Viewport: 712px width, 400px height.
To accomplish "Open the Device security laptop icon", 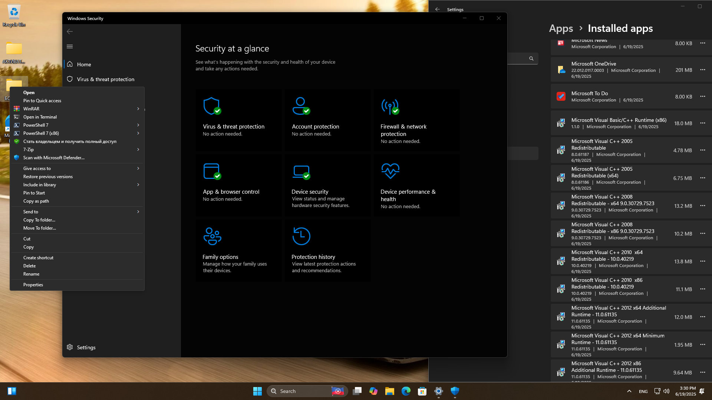I will coord(301,172).
